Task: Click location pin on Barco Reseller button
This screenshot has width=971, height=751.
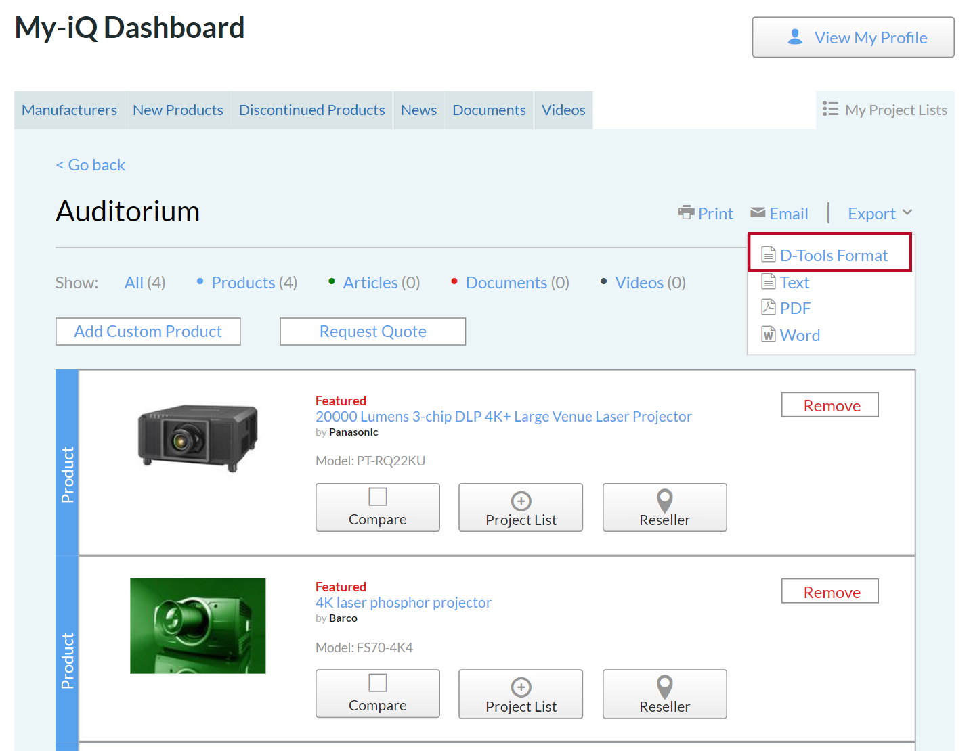Action: click(665, 687)
